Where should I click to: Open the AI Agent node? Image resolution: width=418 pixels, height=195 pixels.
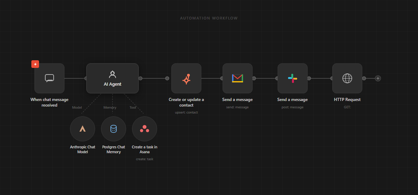click(x=113, y=78)
